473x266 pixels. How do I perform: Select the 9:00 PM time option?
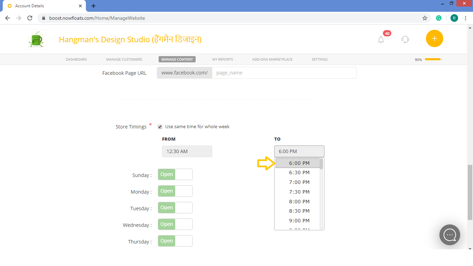coord(299,220)
